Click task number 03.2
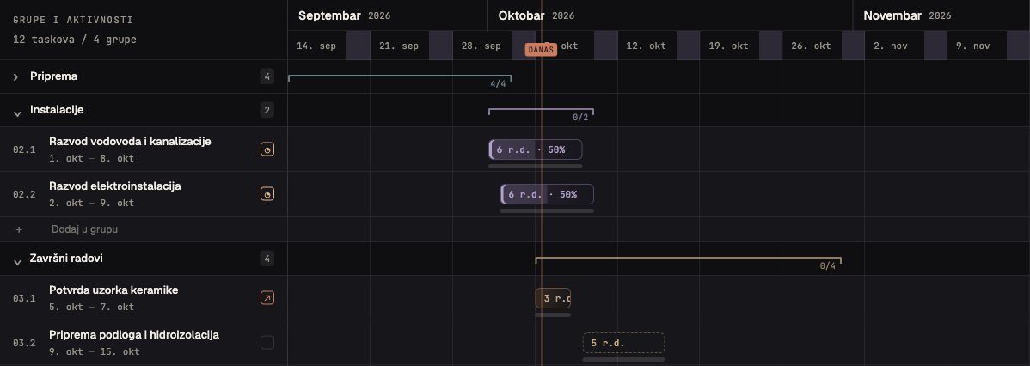Screen dimensions: 1030x366 pos(24,343)
